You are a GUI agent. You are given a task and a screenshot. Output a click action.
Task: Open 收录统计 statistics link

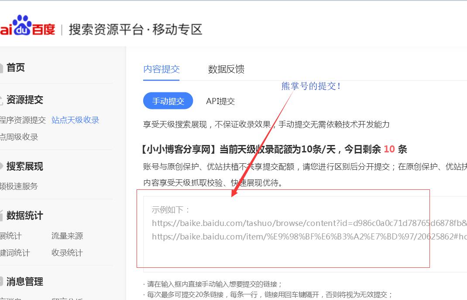[x=67, y=253]
